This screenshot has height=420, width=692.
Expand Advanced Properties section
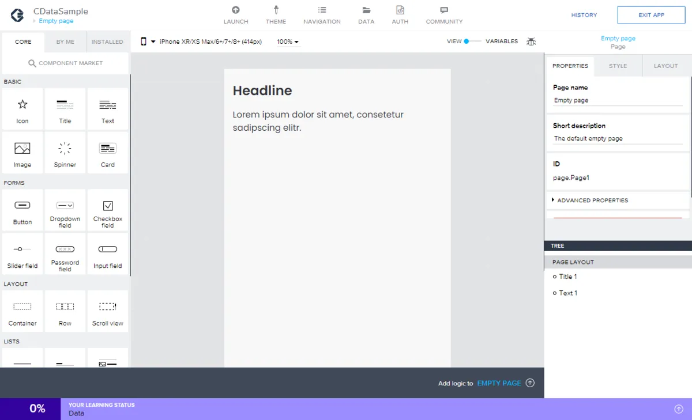click(592, 200)
